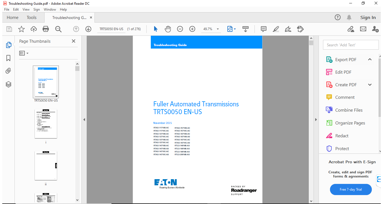Collapse the left navigation pane
This screenshot has height=204, width=381.
84,119
